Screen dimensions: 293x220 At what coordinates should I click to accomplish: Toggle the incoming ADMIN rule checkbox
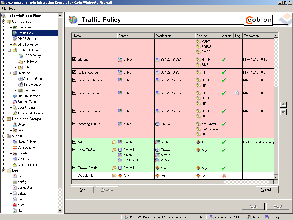click(x=74, y=124)
